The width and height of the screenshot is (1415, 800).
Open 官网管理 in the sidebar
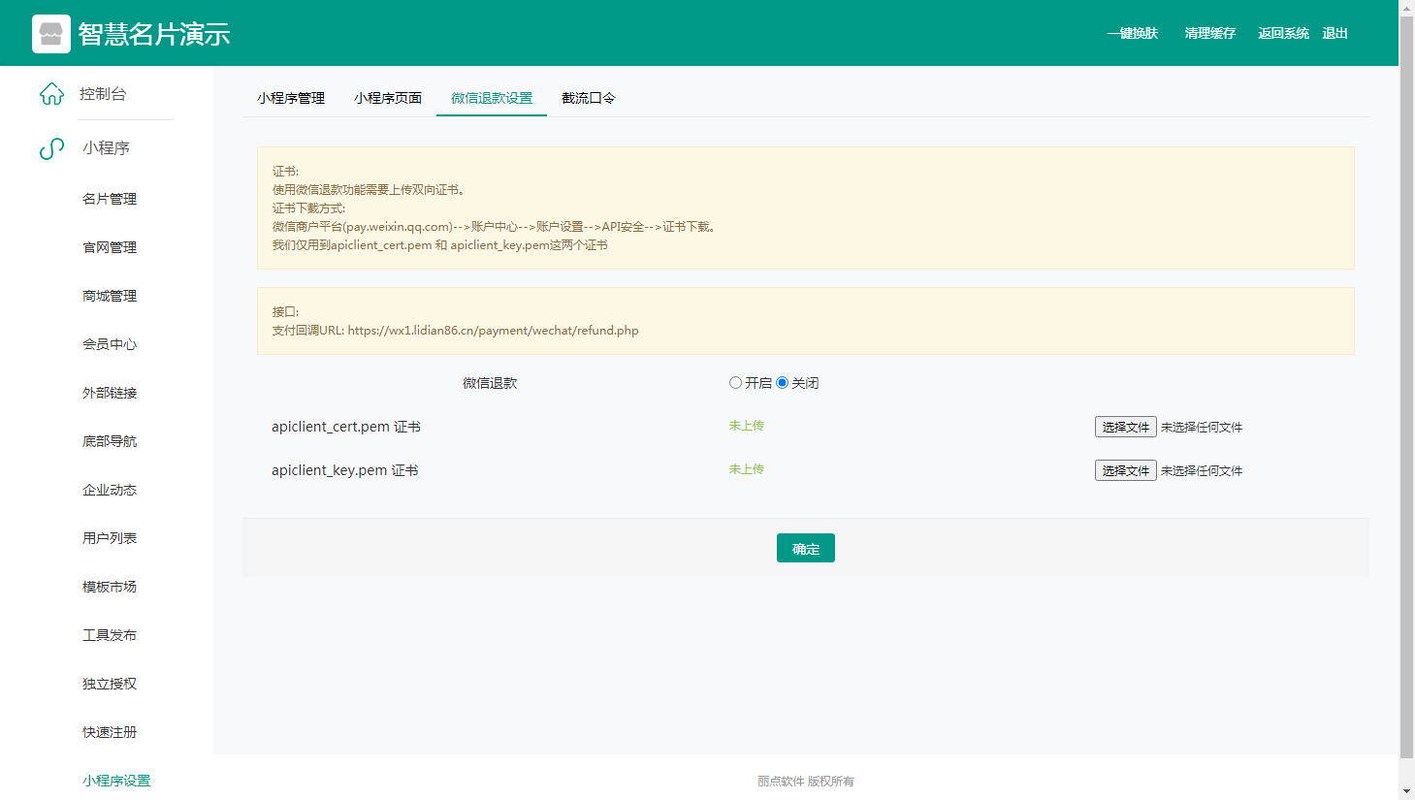coord(110,247)
